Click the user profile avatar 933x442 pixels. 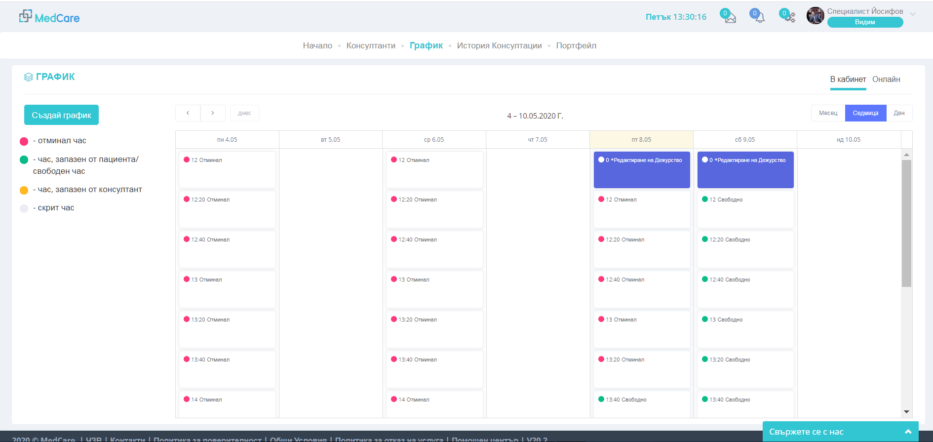[x=815, y=16]
